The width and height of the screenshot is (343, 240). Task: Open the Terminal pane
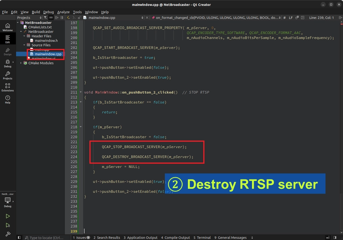[202, 238]
